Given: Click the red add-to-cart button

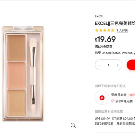Looking at the screenshot, I should point(131,65).
